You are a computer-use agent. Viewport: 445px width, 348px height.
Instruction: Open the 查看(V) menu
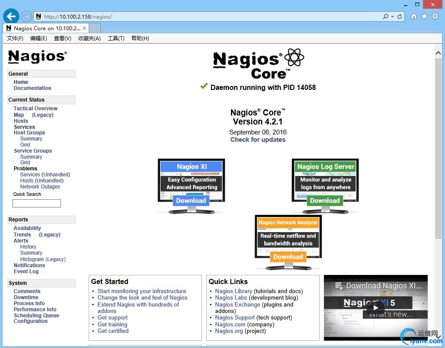pos(62,38)
